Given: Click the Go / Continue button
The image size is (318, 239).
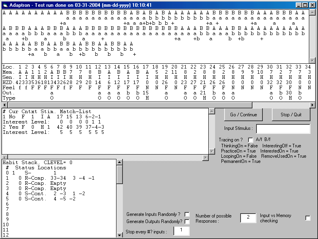Looking at the screenshot, I should click(x=243, y=115).
